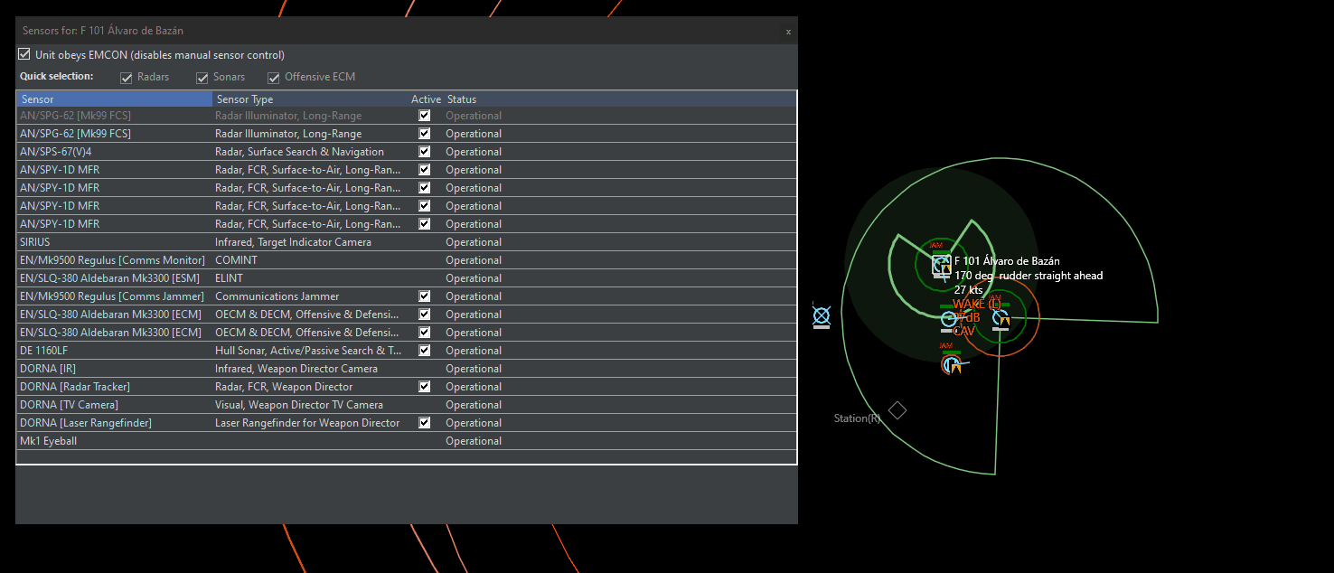Select the DORNA [Laser Rangefinder] sensor name
1334x573 pixels.
86,423
